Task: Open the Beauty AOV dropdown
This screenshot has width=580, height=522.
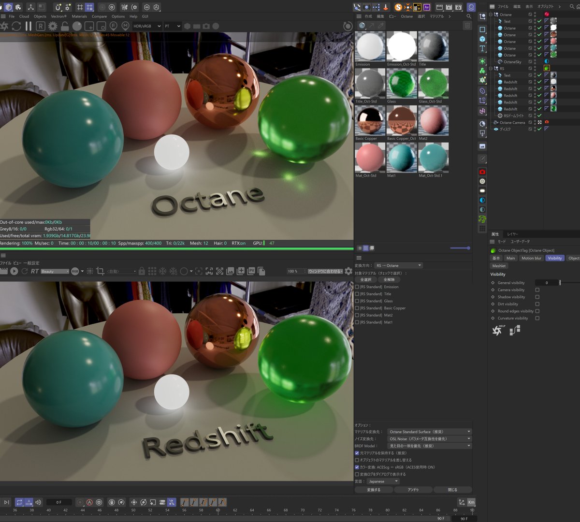Action: pos(55,272)
